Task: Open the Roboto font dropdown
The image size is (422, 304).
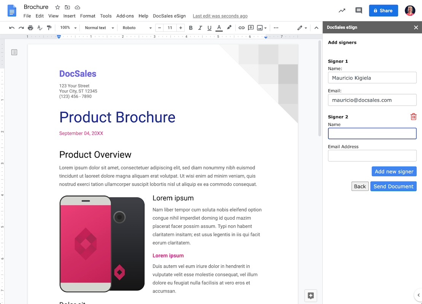Action: (x=137, y=28)
